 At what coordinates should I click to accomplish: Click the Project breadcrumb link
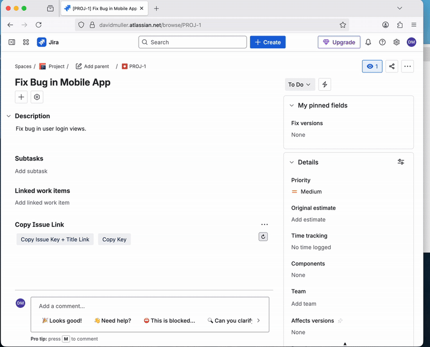coord(56,67)
